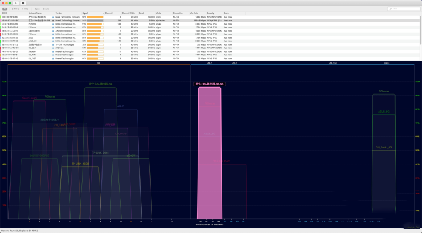Image resolution: width=422 pixels, height=233 pixels.
Task: Select the All filter pill
Action: (x=5, y=9)
